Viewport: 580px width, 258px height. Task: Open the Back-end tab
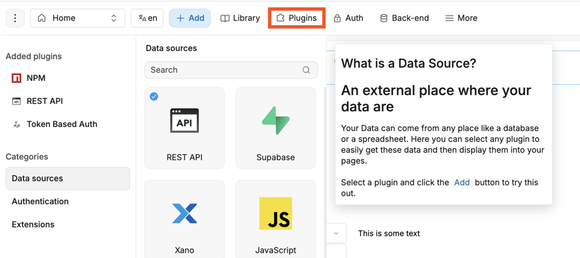pyautogui.click(x=404, y=18)
